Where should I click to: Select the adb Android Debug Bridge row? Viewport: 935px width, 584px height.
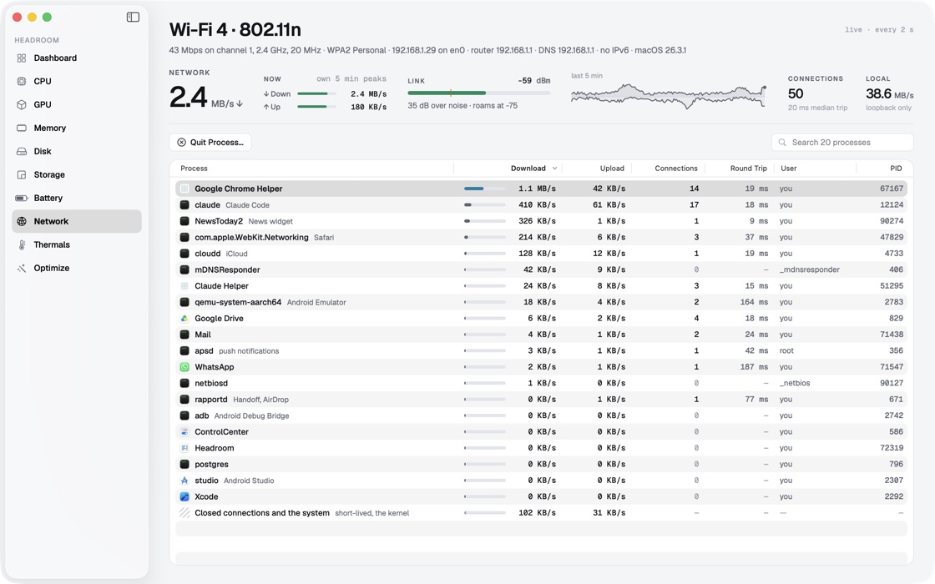[x=542, y=415]
